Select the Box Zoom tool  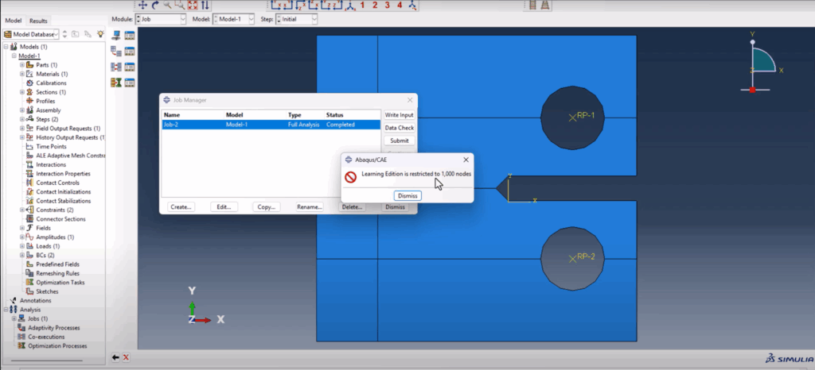[180, 6]
